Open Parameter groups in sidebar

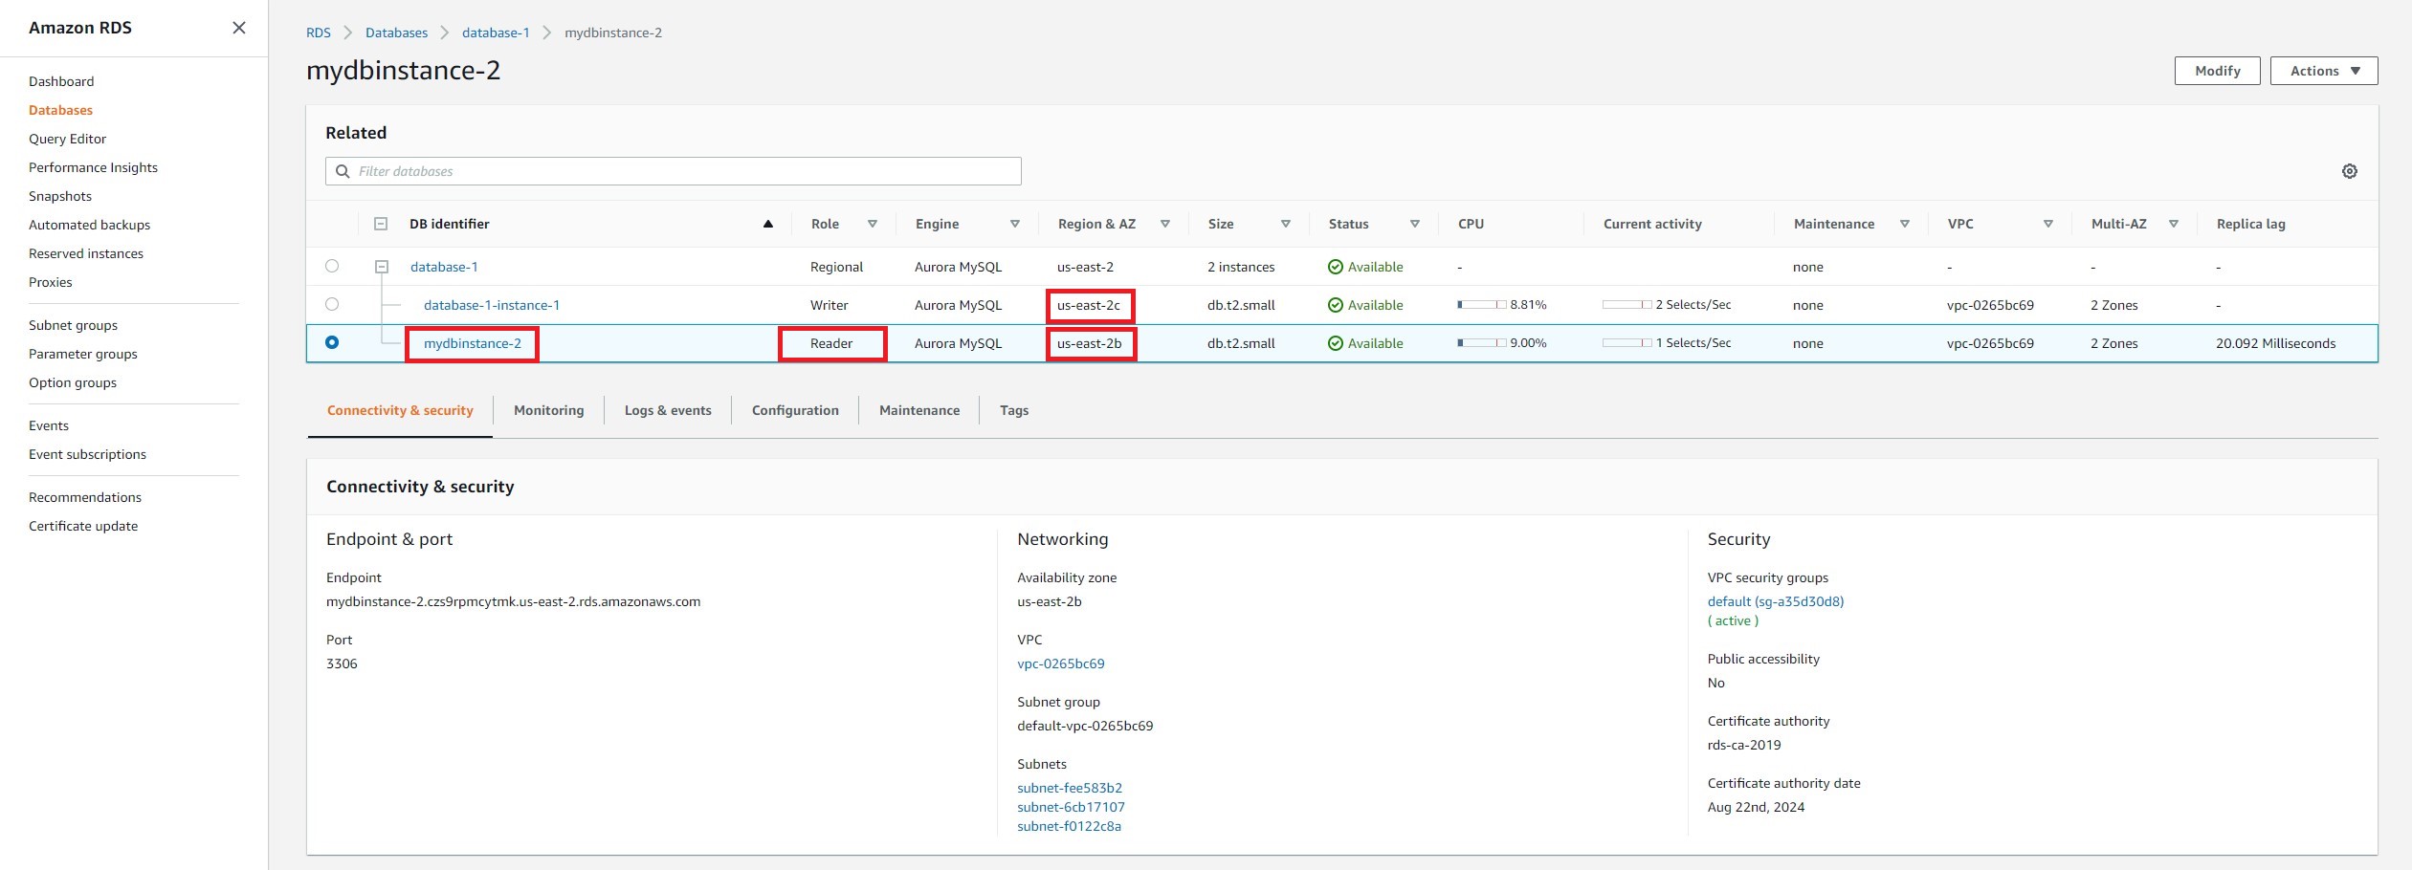point(83,354)
